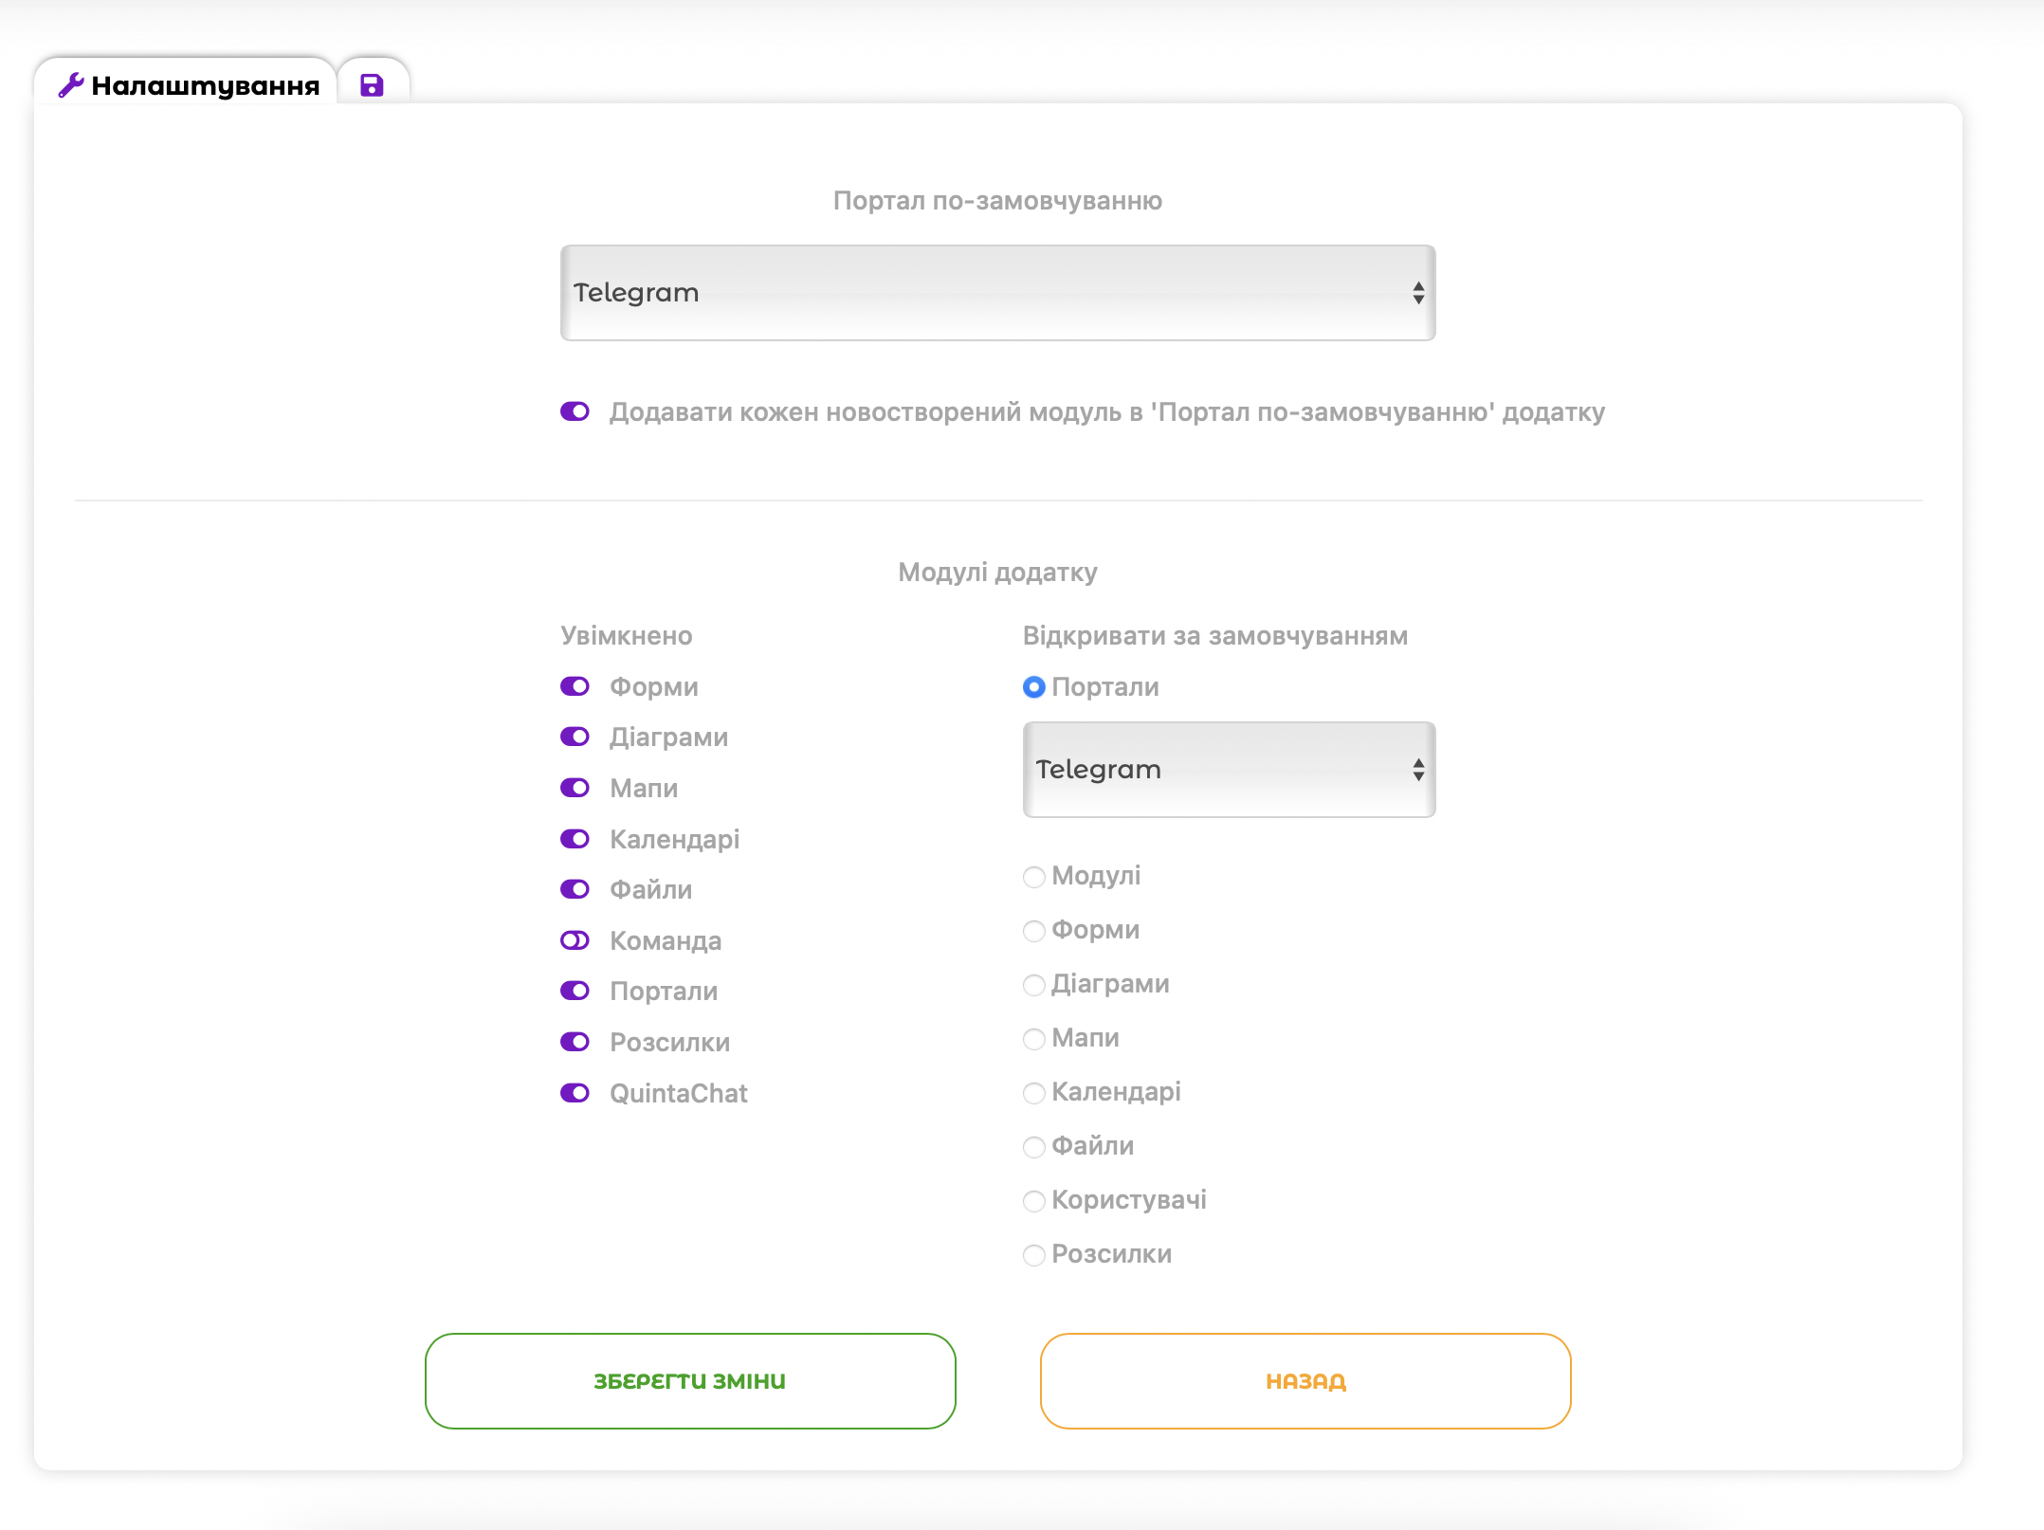
Task: Toggle adding new modules to default portal
Action: click(575, 411)
